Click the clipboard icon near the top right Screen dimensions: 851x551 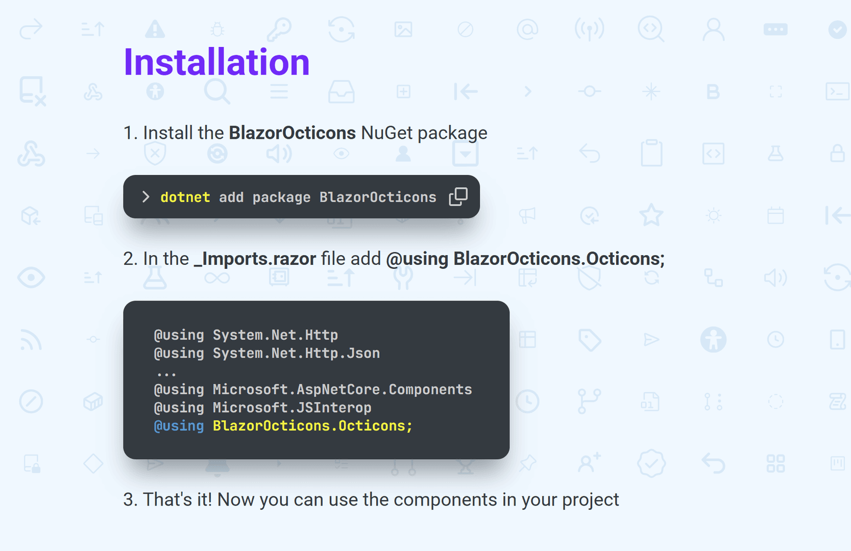click(651, 153)
